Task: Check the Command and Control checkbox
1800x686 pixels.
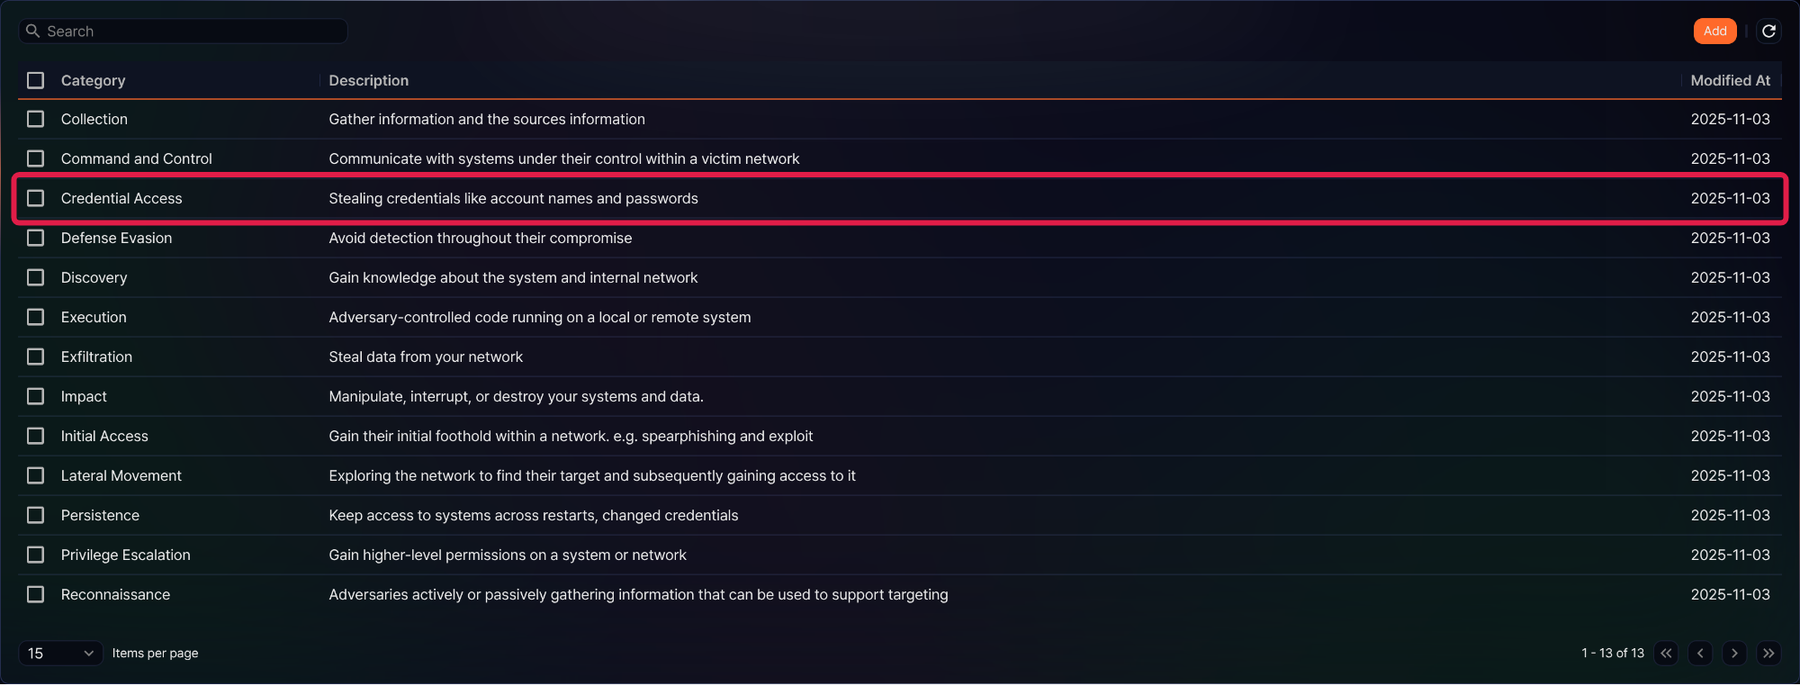Action: (x=36, y=158)
